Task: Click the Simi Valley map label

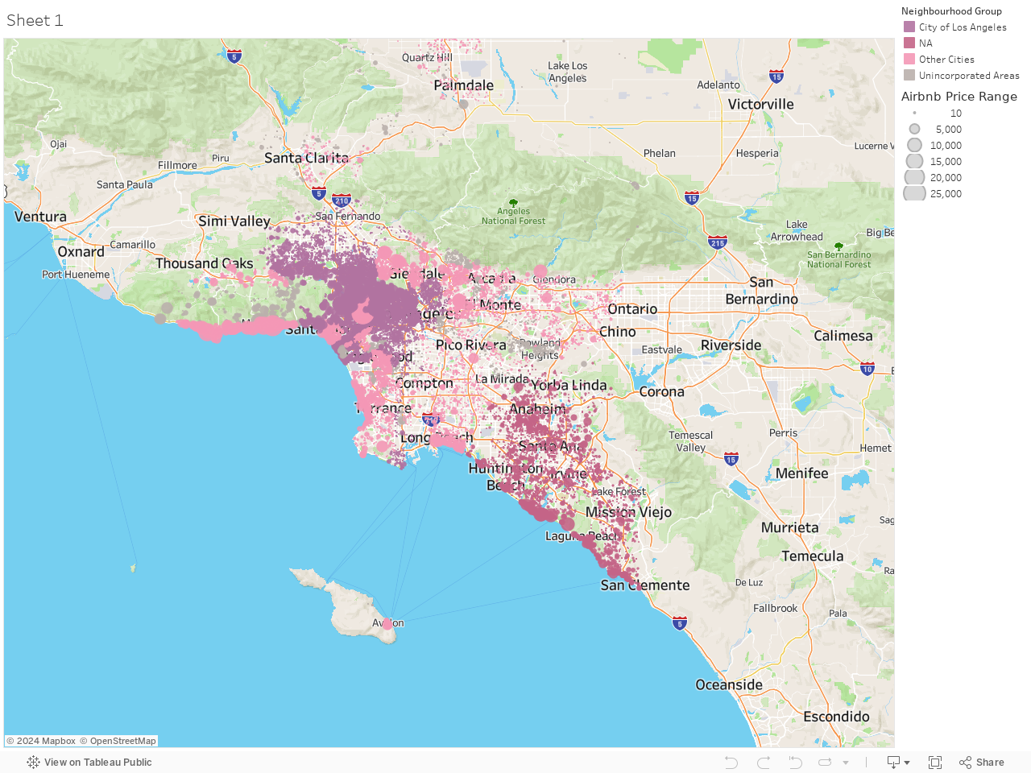Action: pyautogui.click(x=234, y=221)
